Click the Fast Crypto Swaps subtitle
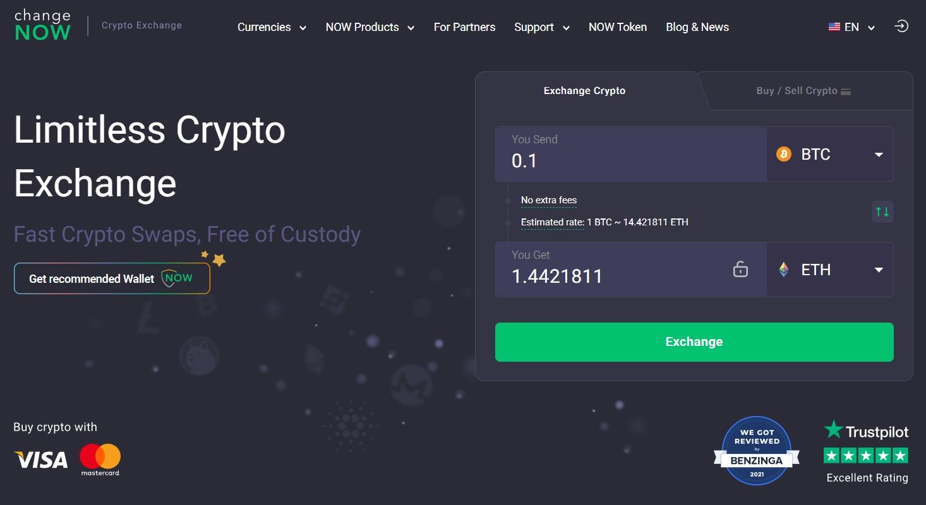The image size is (926, 505). (x=187, y=234)
